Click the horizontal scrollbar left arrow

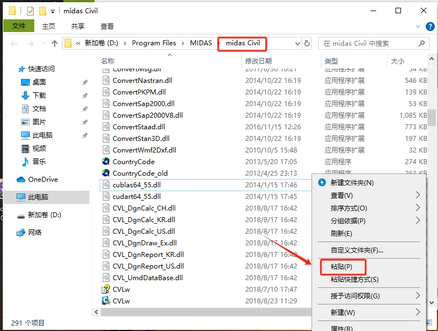coord(96,312)
